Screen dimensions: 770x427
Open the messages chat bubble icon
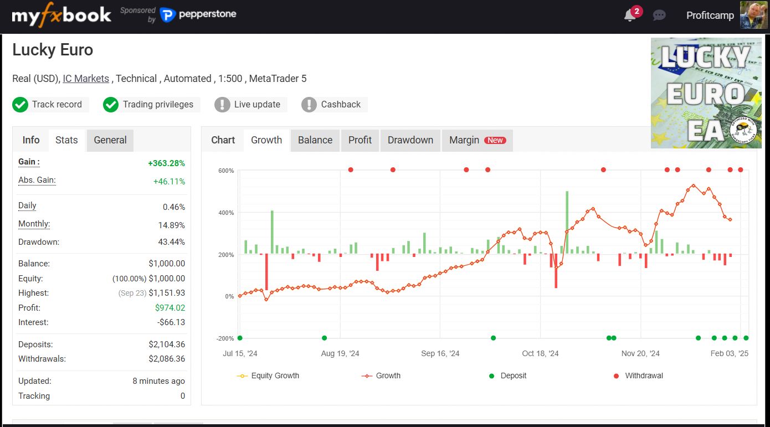659,16
